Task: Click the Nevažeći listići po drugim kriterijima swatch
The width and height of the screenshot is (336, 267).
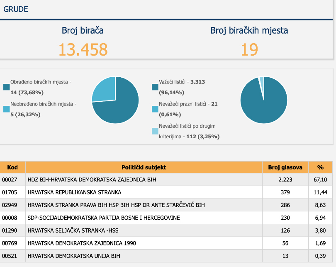Action: pyautogui.click(x=155, y=131)
